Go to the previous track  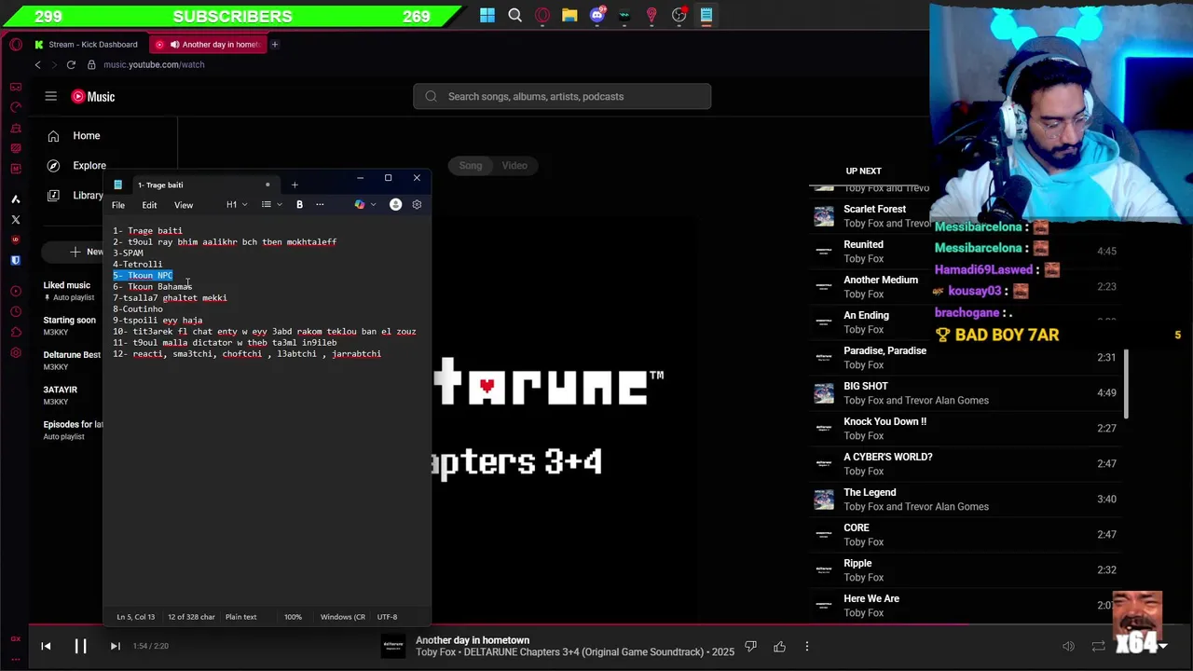[46, 646]
